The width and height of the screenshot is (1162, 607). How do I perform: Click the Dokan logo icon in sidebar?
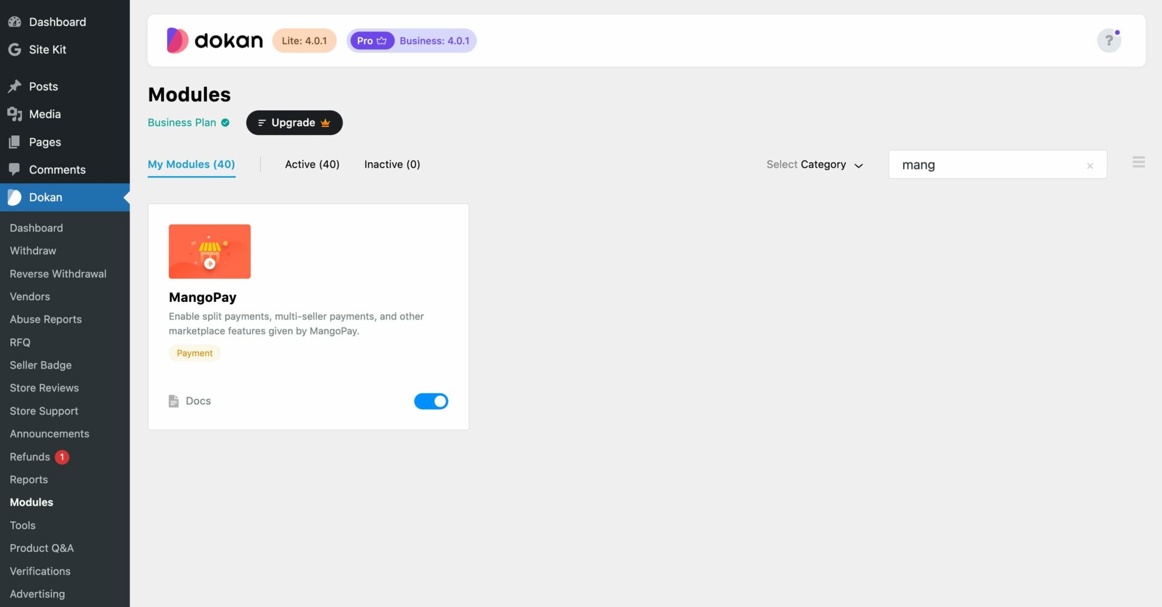click(x=15, y=197)
